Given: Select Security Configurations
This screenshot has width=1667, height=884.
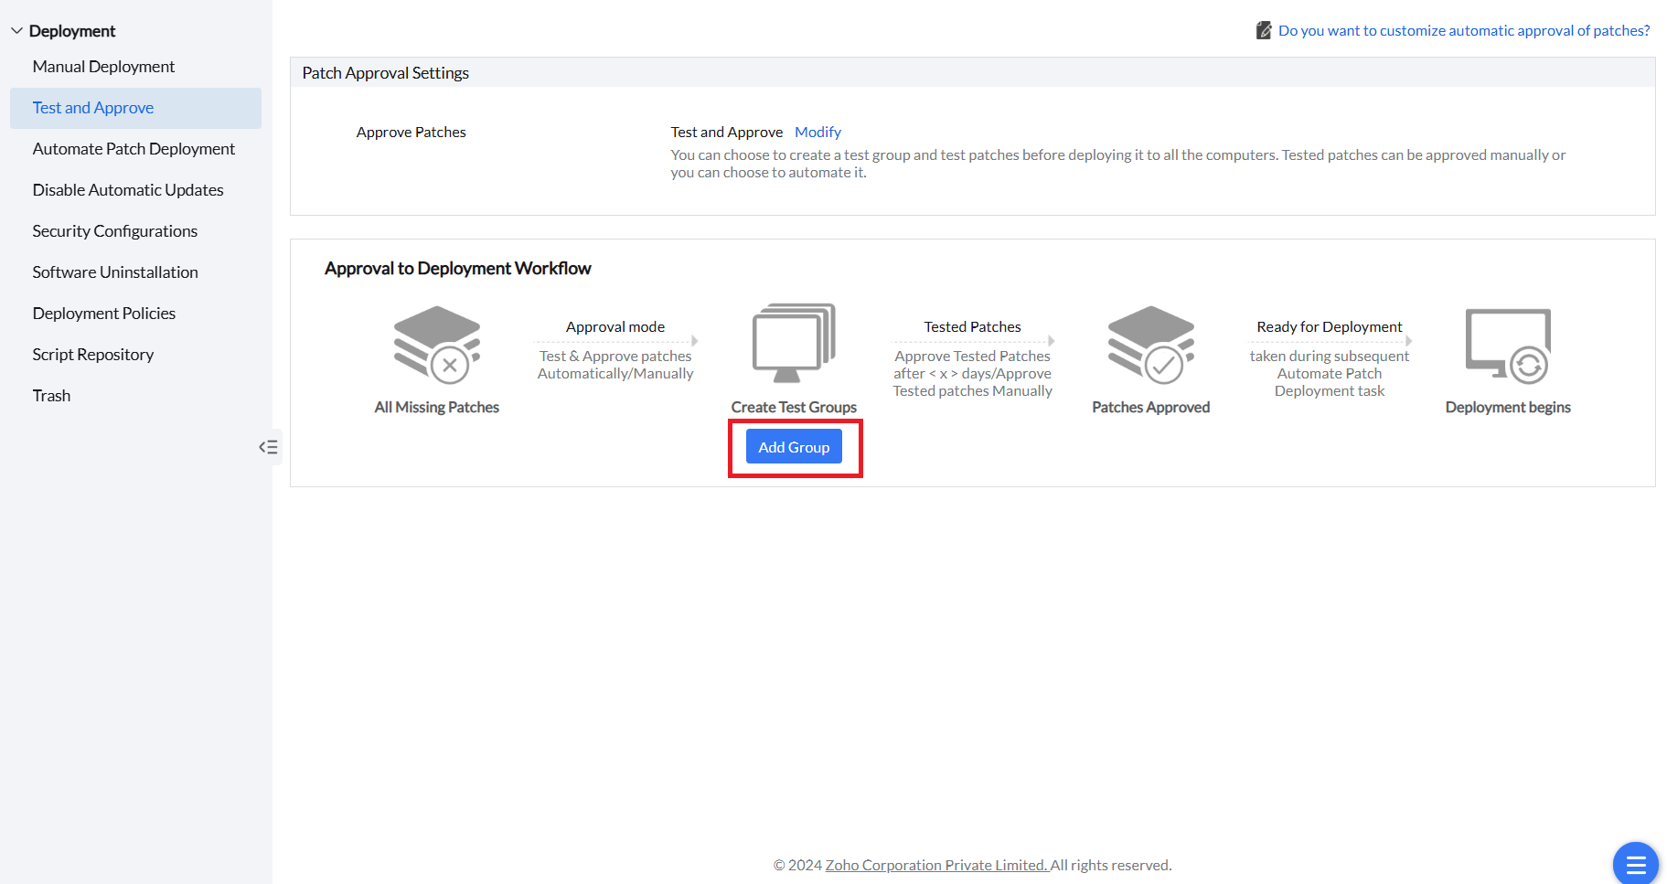Looking at the screenshot, I should click(x=114, y=230).
